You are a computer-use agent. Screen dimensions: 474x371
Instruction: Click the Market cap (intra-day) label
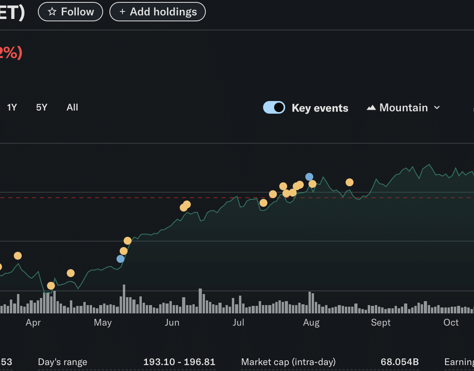288,362
